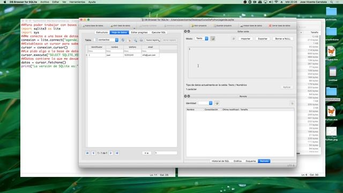Image resolution: width=343 pixels, height=193 pixels.
Task: Sort by the nombre column header
Action: click(114, 47)
